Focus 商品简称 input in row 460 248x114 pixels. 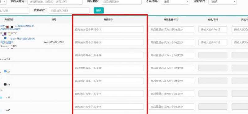(x=108, y=107)
